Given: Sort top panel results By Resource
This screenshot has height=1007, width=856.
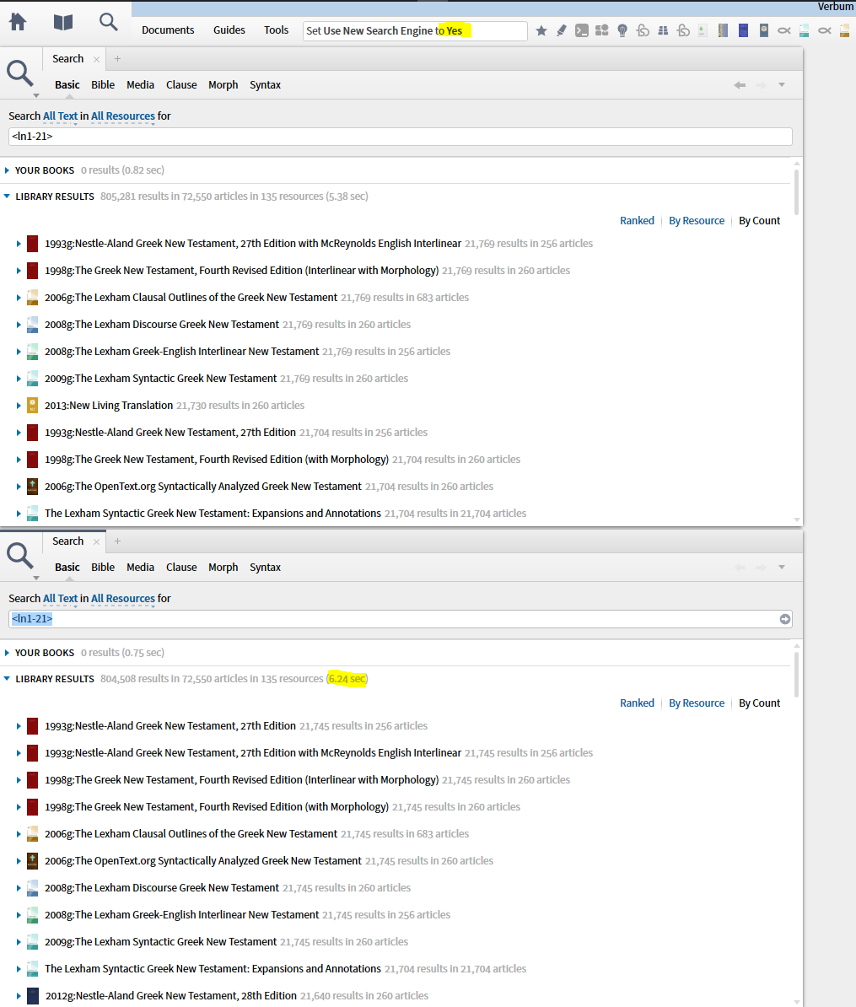Looking at the screenshot, I should (x=697, y=220).
